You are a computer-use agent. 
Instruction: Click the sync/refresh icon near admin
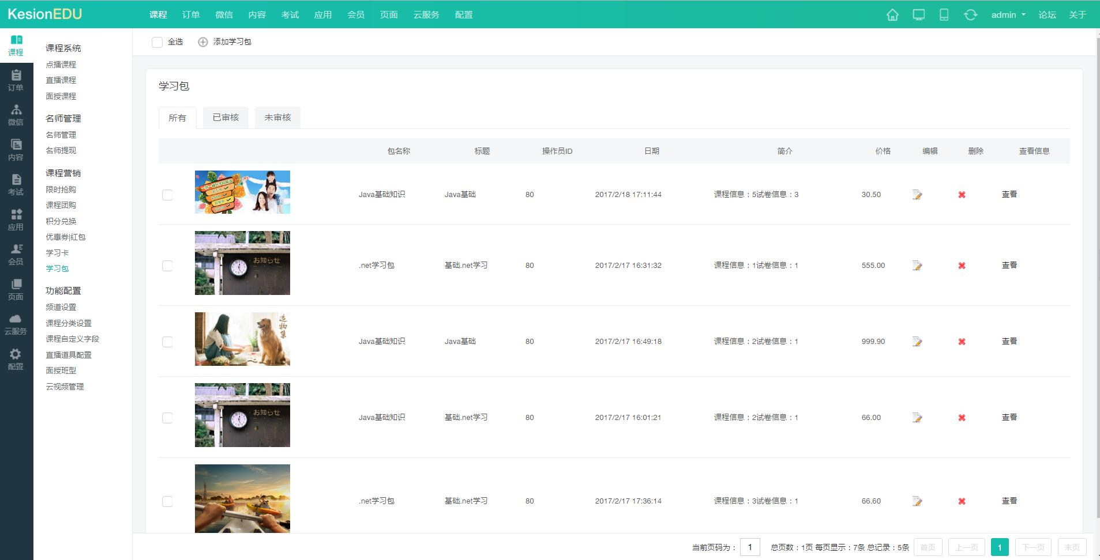[x=971, y=14]
